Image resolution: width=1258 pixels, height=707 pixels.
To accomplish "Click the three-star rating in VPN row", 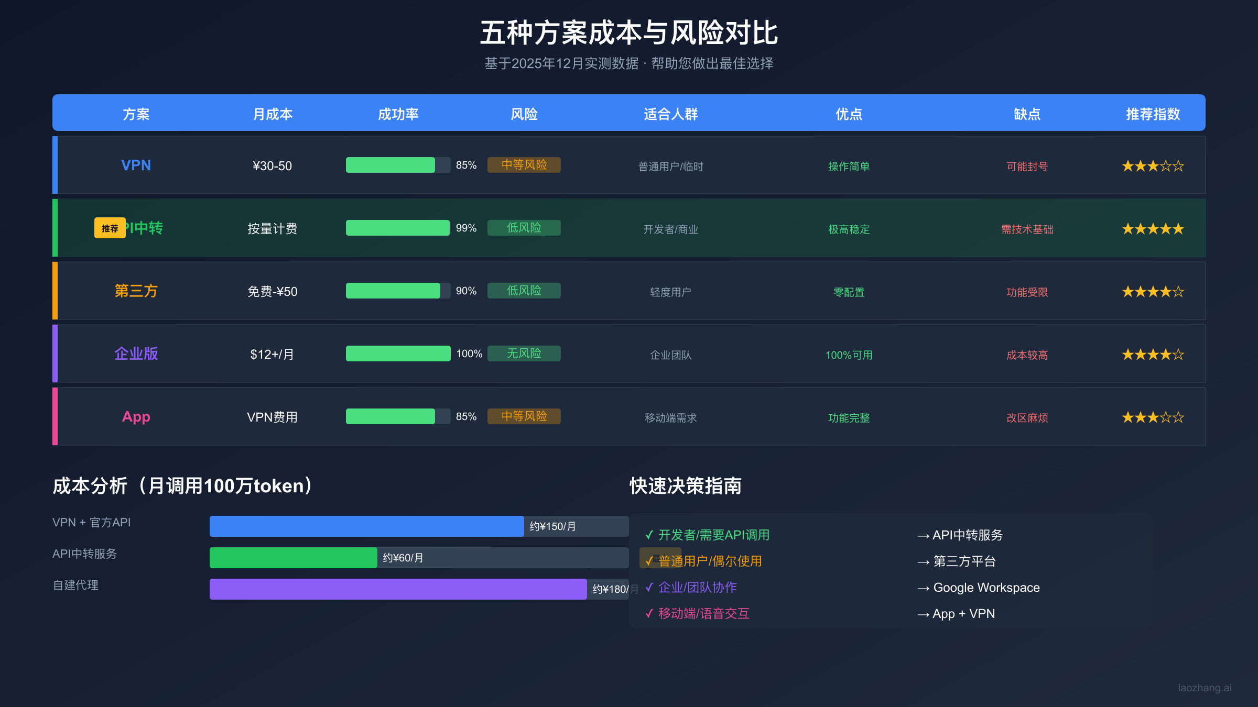I will point(1152,165).
